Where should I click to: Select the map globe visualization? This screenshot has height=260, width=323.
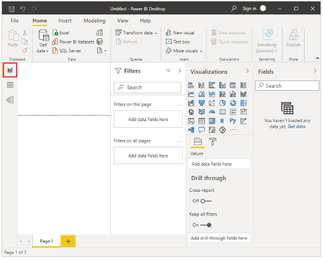(191, 112)
